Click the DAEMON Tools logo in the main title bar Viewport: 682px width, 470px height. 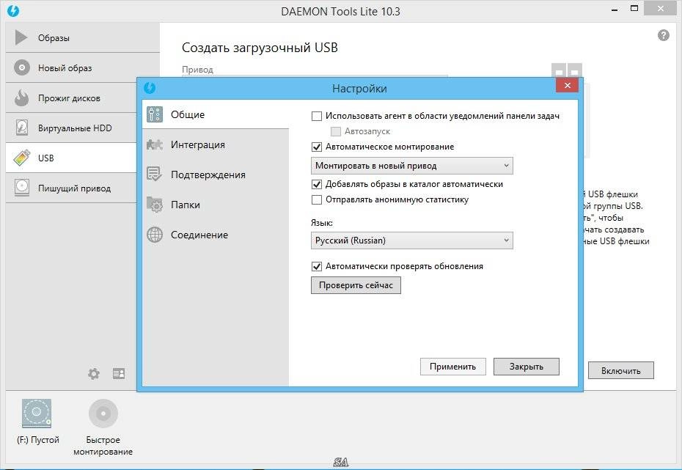[x=13, y=11]
